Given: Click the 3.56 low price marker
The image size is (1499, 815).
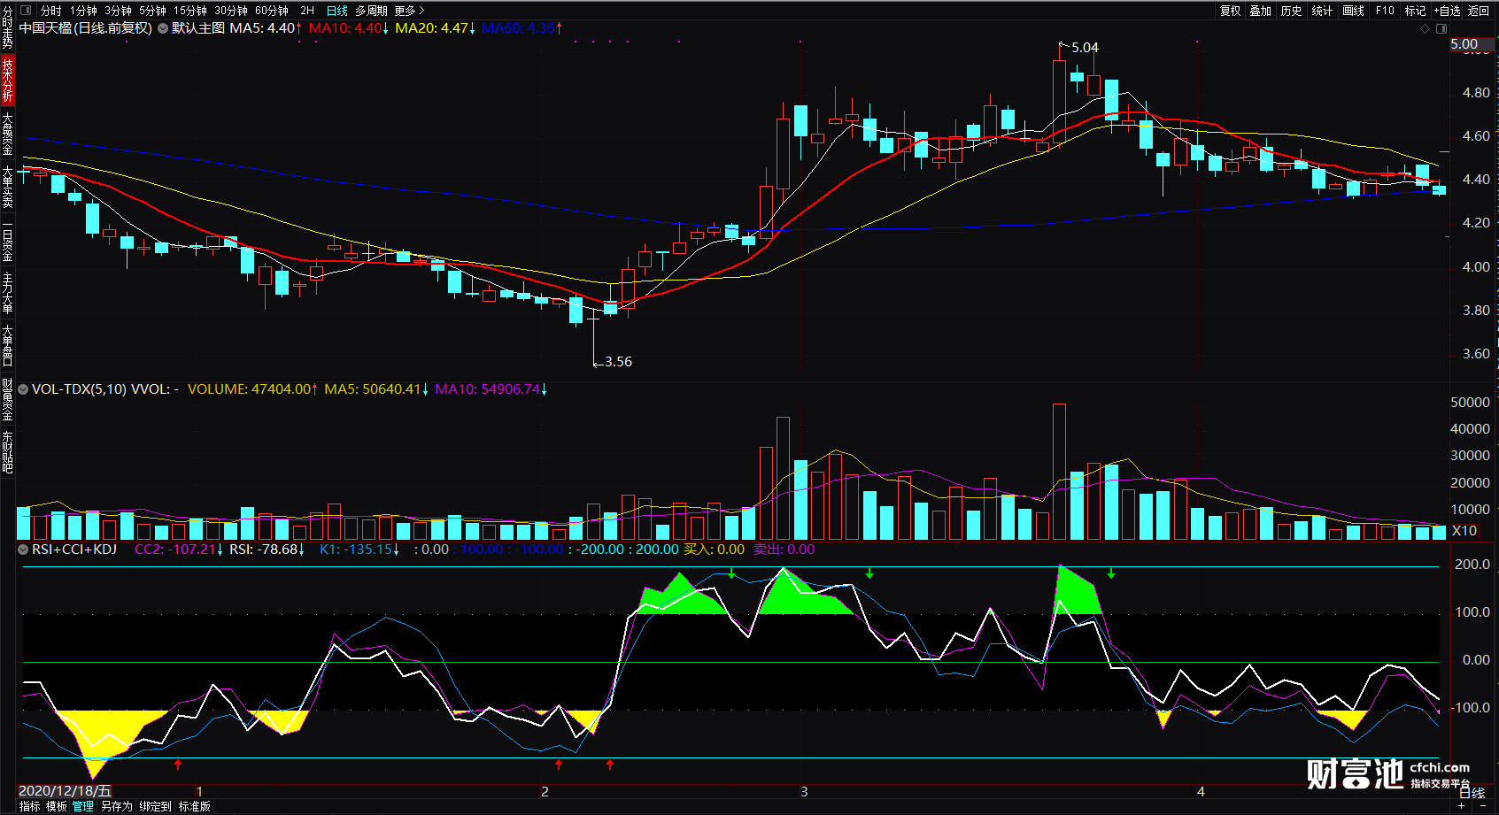Looking at the screenshot, I should [x=618, y=362].
